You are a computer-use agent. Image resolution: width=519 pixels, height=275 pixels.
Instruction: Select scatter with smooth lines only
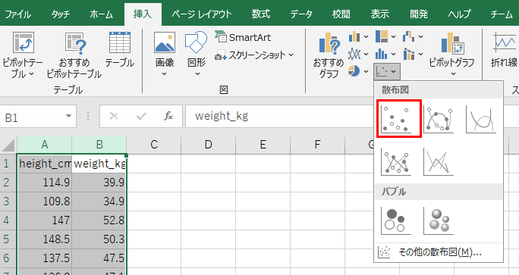point(481,120)
